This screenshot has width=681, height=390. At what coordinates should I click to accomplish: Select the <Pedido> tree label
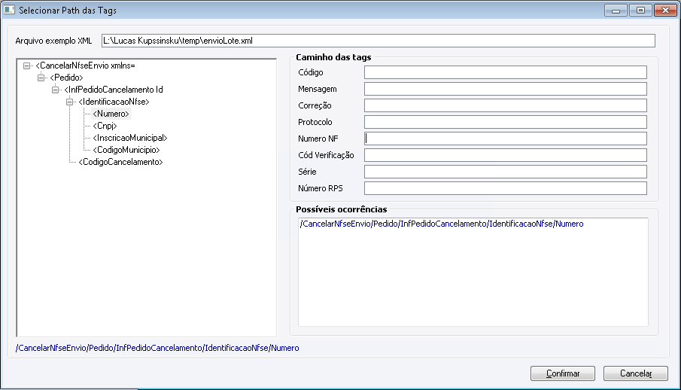pyautogui.click(x=66, y=78)
